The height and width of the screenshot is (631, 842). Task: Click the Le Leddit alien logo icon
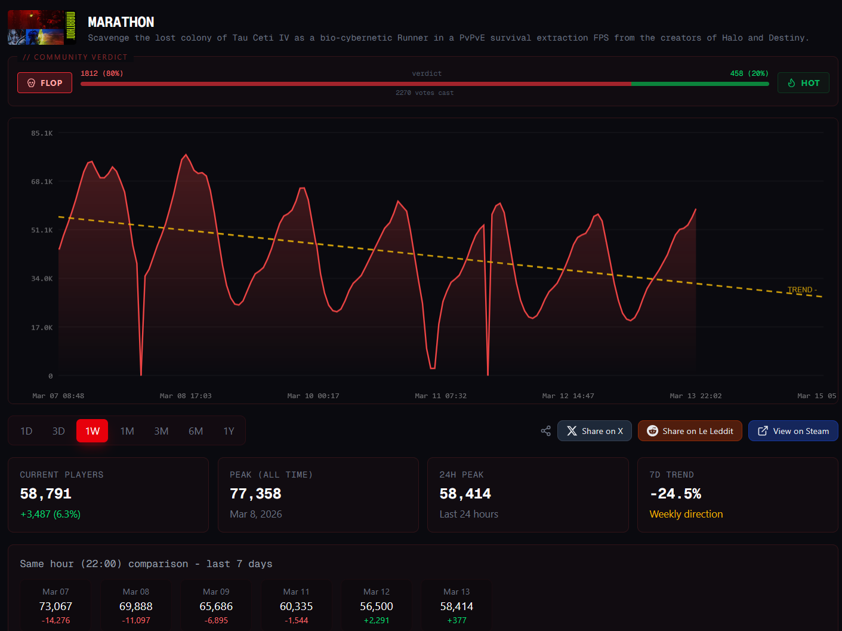652,431
